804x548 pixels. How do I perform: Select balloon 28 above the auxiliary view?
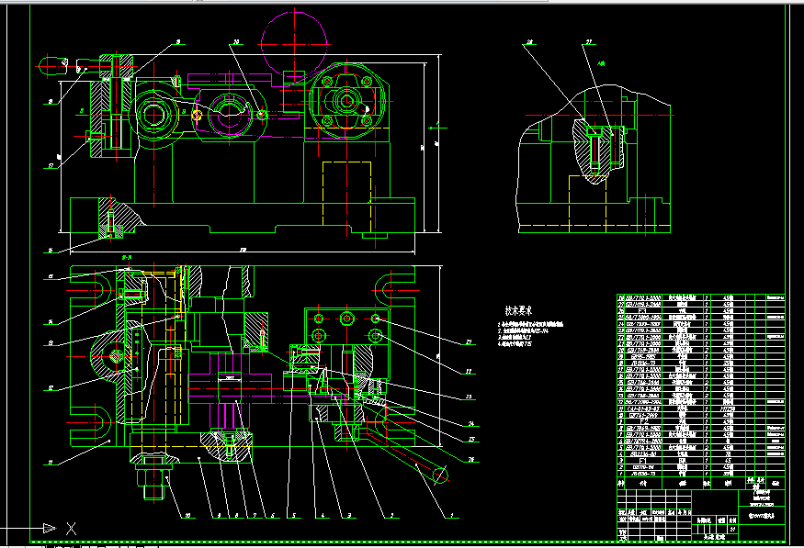529,42
